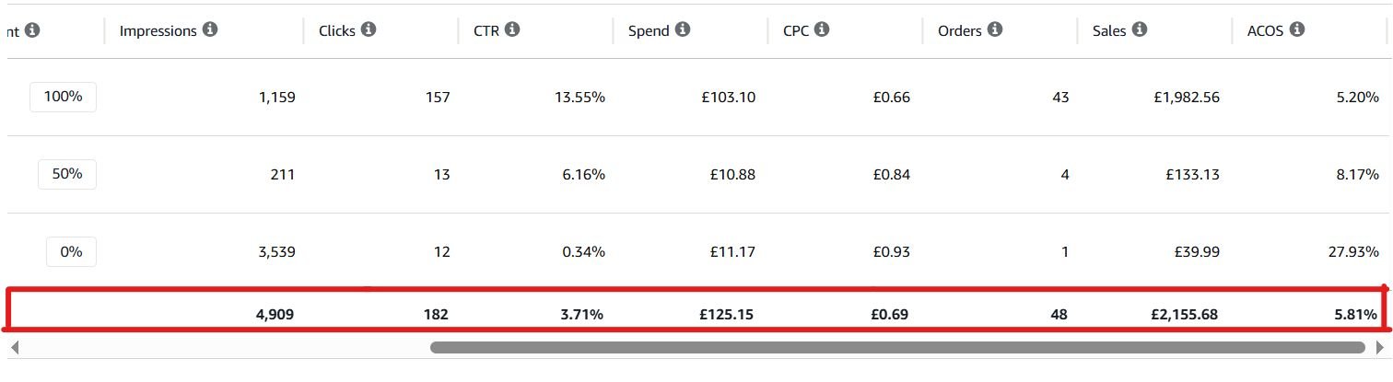Click the 0% bid adjustment field
The width and height of the screenshot is (1393, 382).
71,251
